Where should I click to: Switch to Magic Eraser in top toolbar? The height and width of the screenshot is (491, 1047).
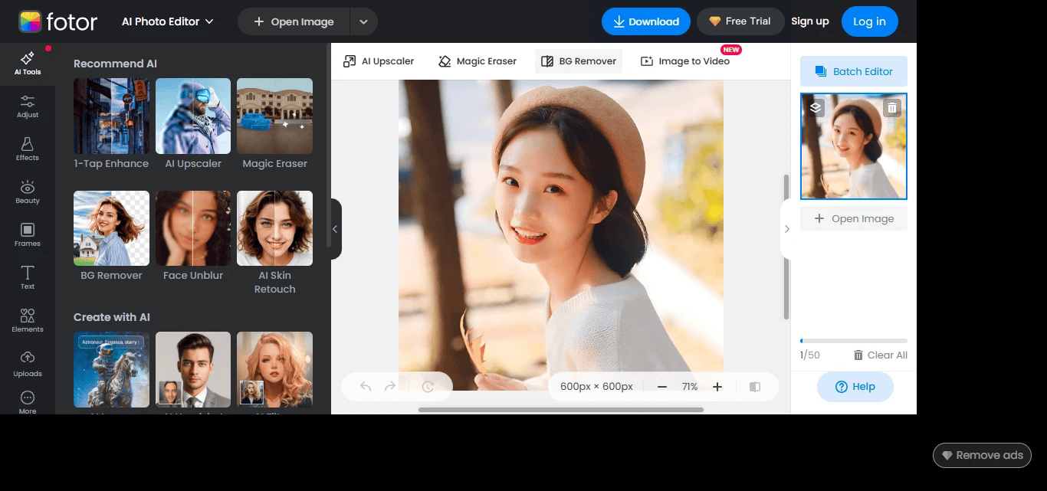[478, 61]
